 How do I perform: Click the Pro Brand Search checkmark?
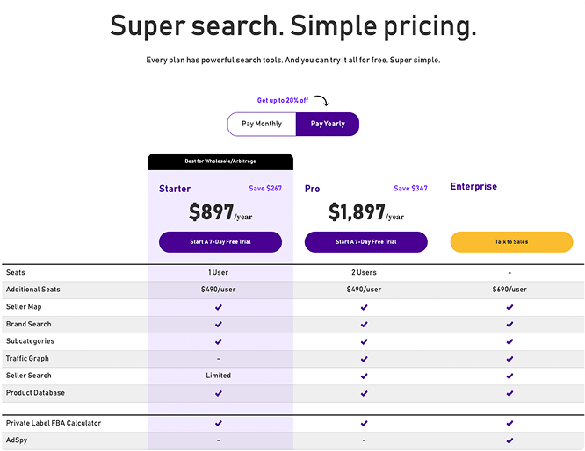point(365,325)
